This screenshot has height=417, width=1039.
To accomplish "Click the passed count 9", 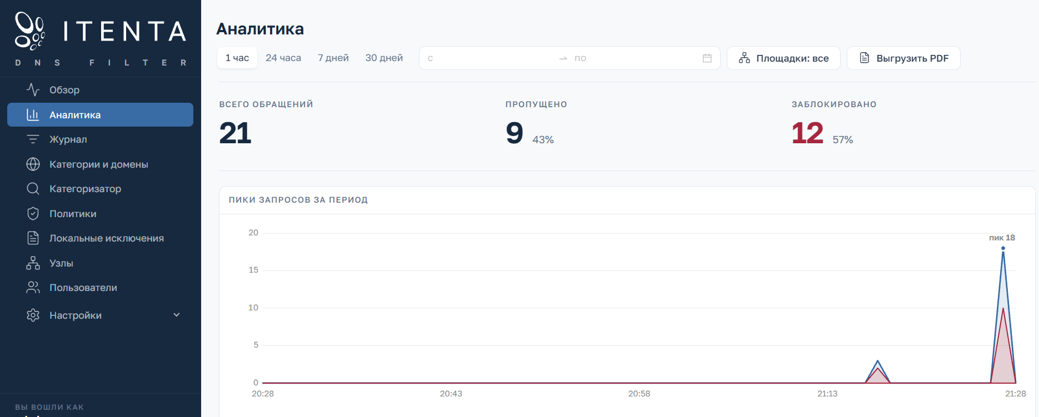I will [x=514, y=133].
